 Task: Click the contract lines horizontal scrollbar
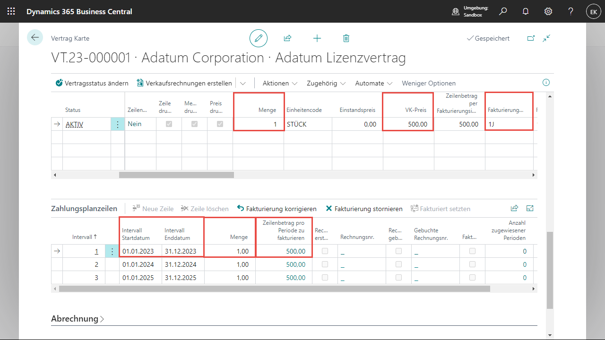(176, 175)
